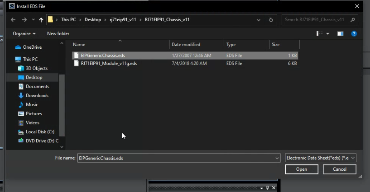Close the Install EDS File dialog
The height and width of the screenshot is (192, 370).
[x=357, y=6]
